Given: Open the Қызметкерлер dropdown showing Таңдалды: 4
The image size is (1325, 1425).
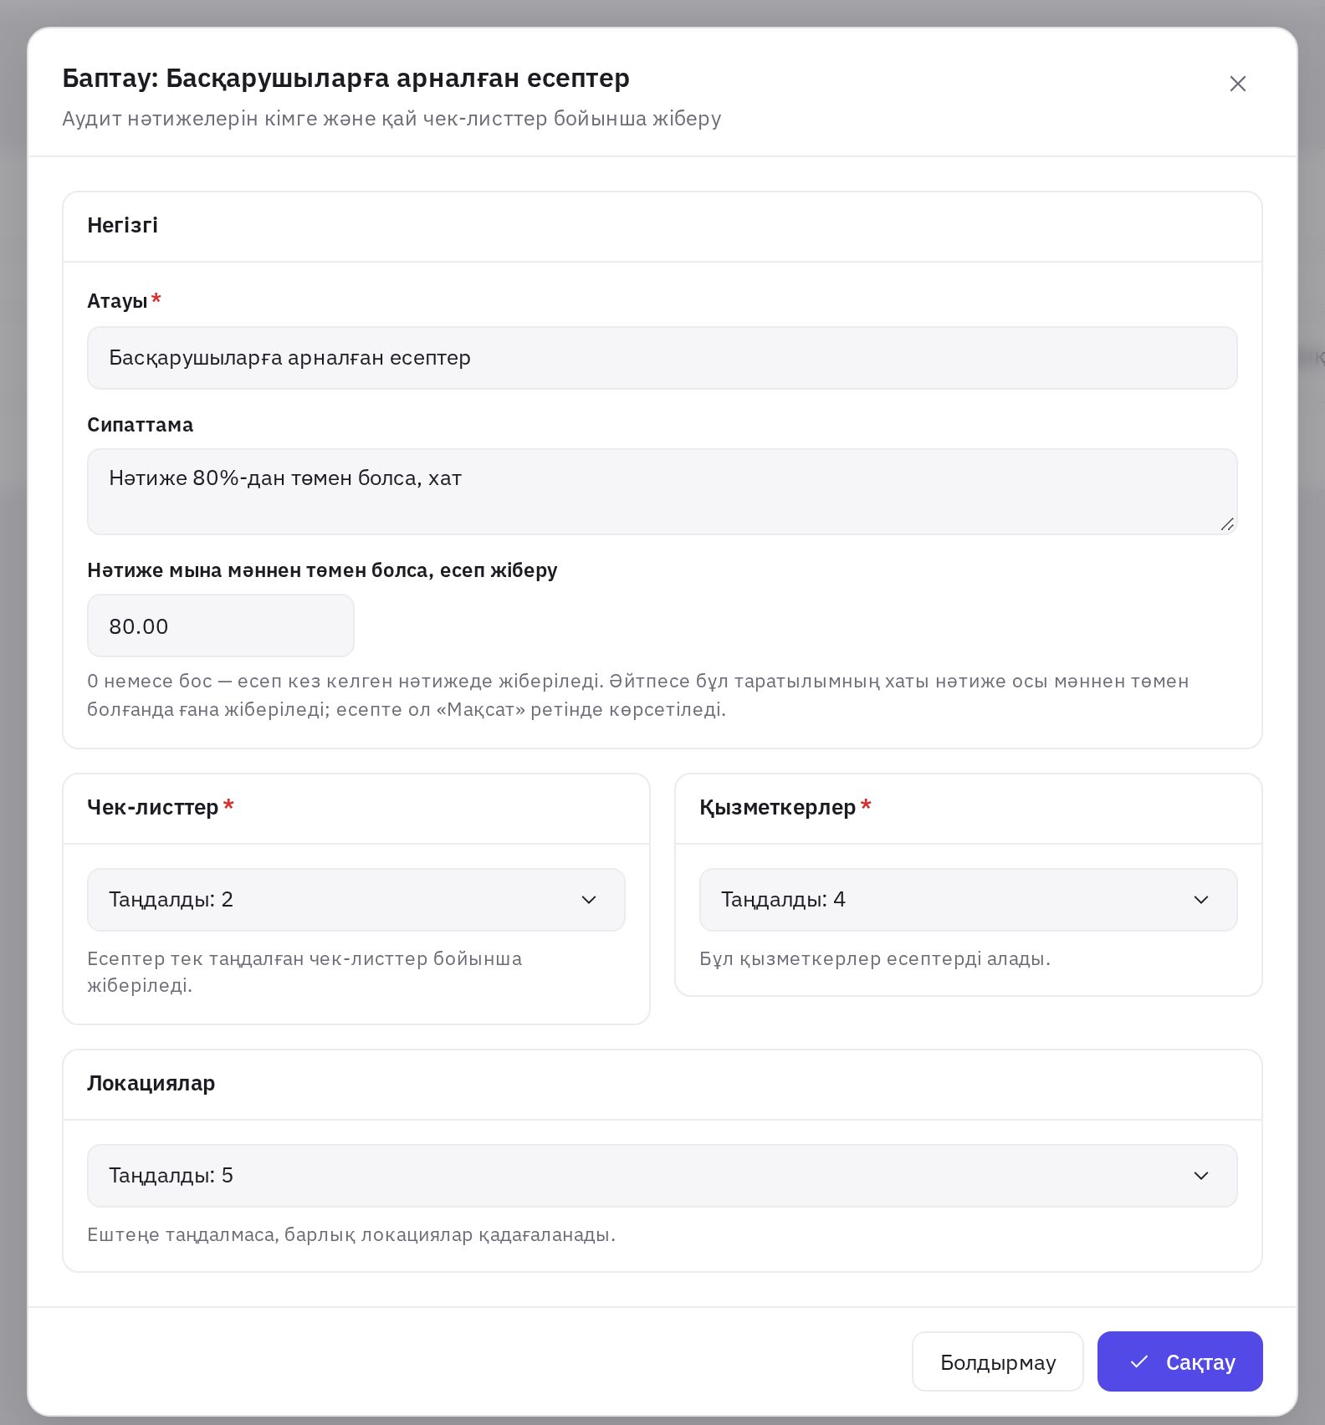Looking at the screenshot, I should click(968, 900).
